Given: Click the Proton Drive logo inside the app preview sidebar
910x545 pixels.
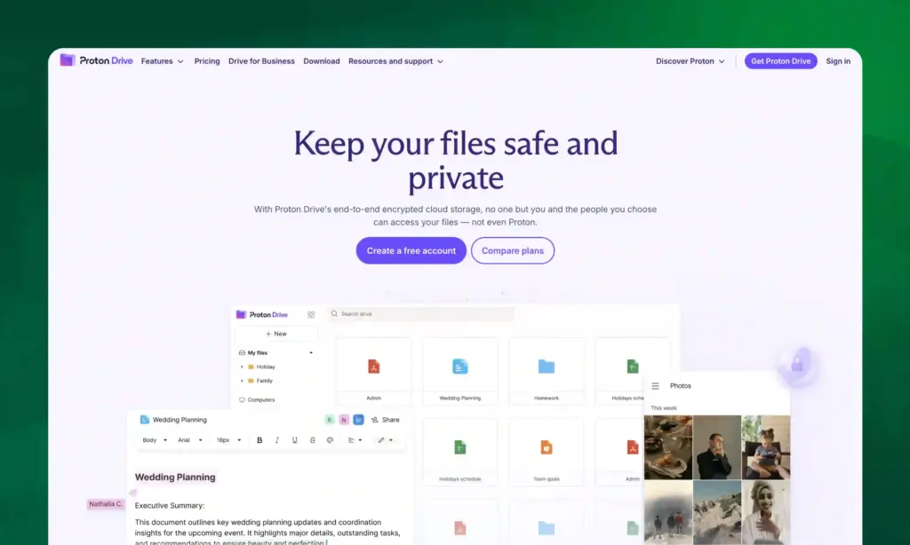Looking at the screenshot, I should [x=262, y=314].
